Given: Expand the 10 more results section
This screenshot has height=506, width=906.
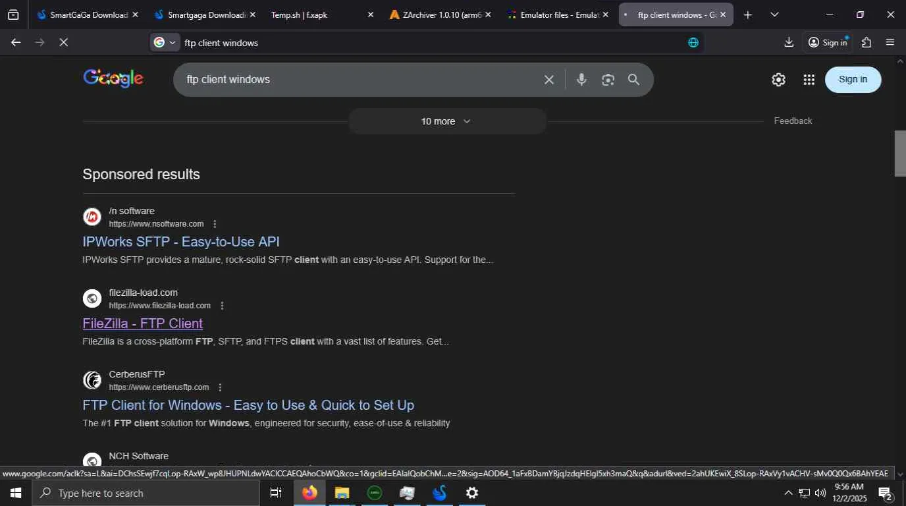Looking at the screenshot, I should (447, 121).
